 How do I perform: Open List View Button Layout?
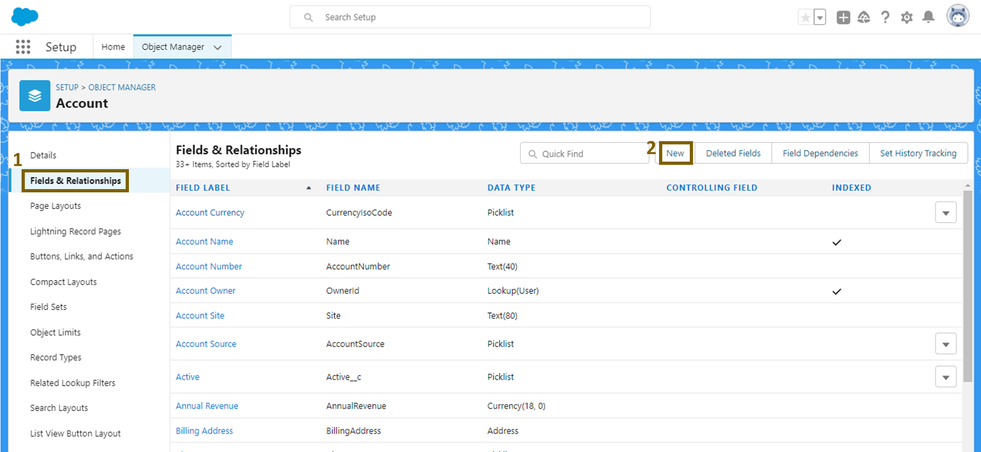pos(76,434)
